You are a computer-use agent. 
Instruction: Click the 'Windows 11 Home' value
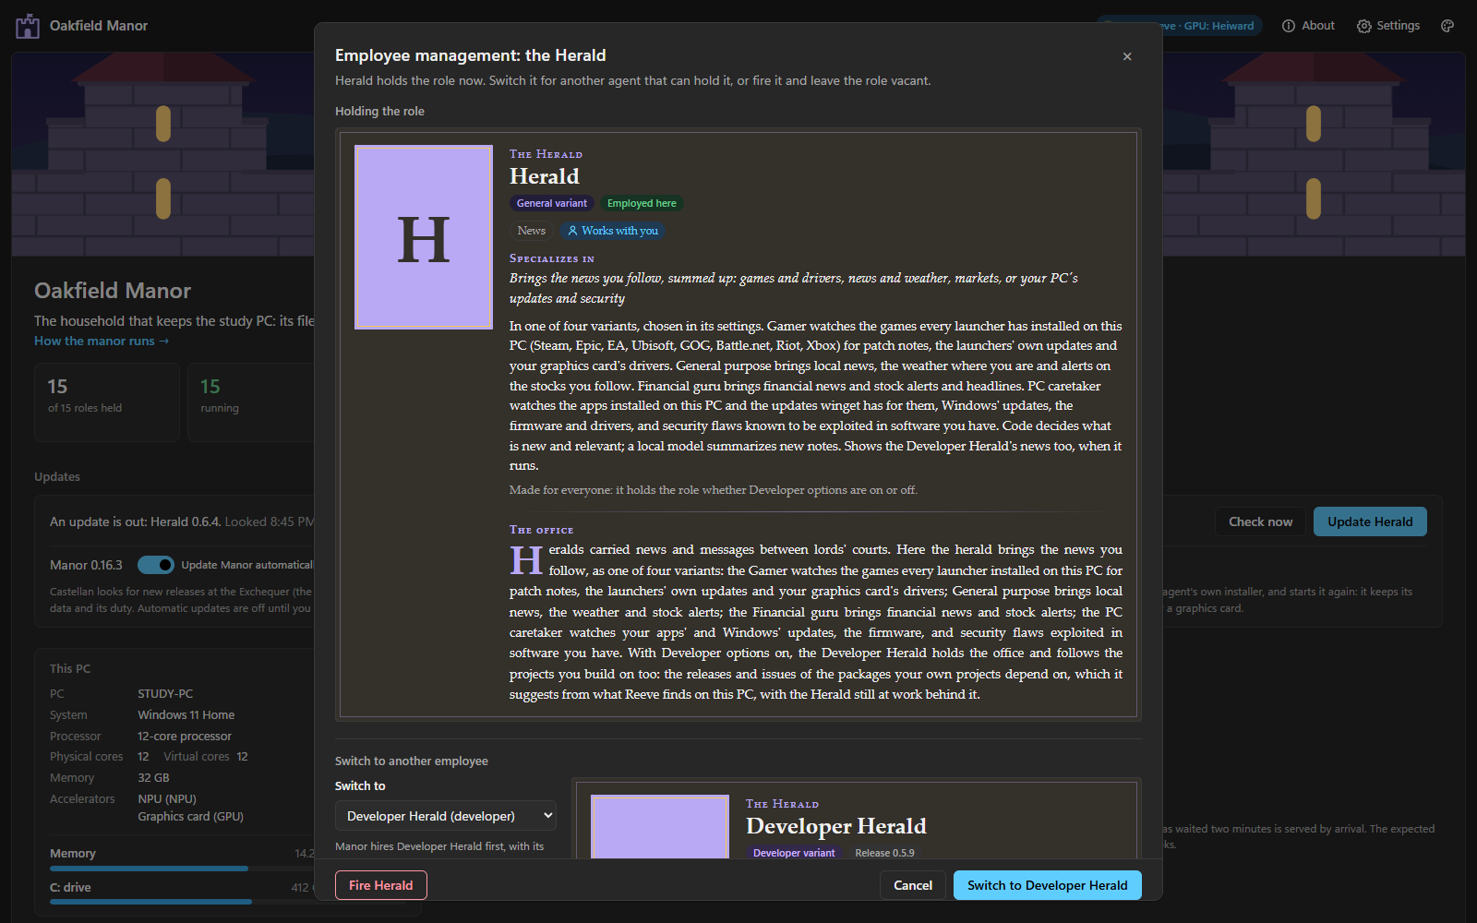[x=186, y=714]
